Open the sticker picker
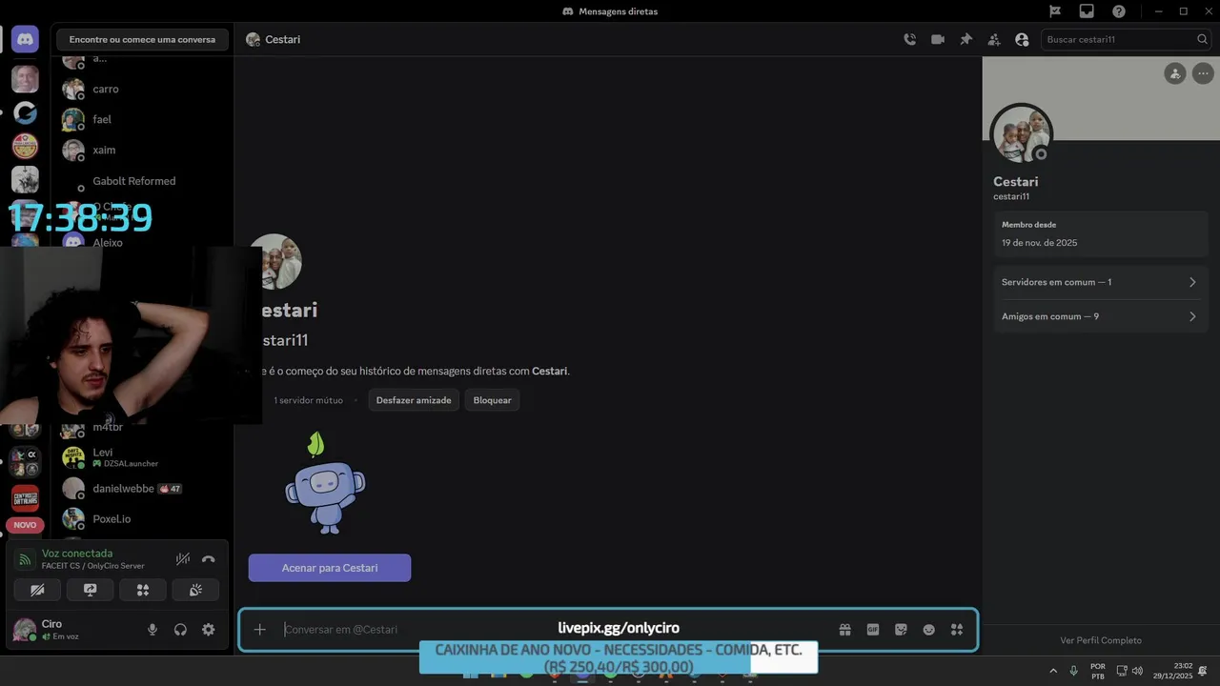The image size is (1220, 686). (901, 630)
